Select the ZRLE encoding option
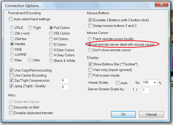This screenshot has width=173, height=125. point(12,28)
